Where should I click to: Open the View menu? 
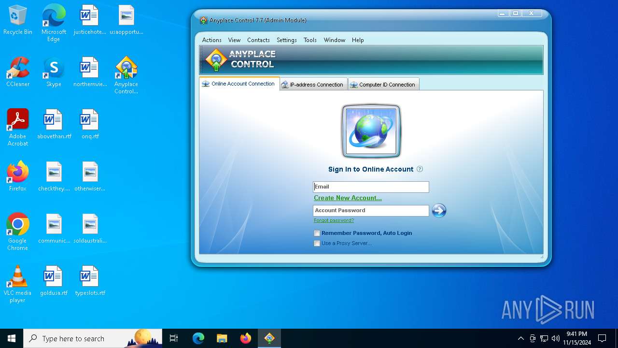coord(234,40)
